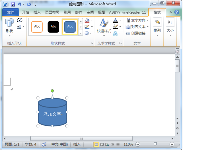Viewport: 200px width, 150px height.
Task: Click the green rotation handle of the shape
Action: [52, 91]
